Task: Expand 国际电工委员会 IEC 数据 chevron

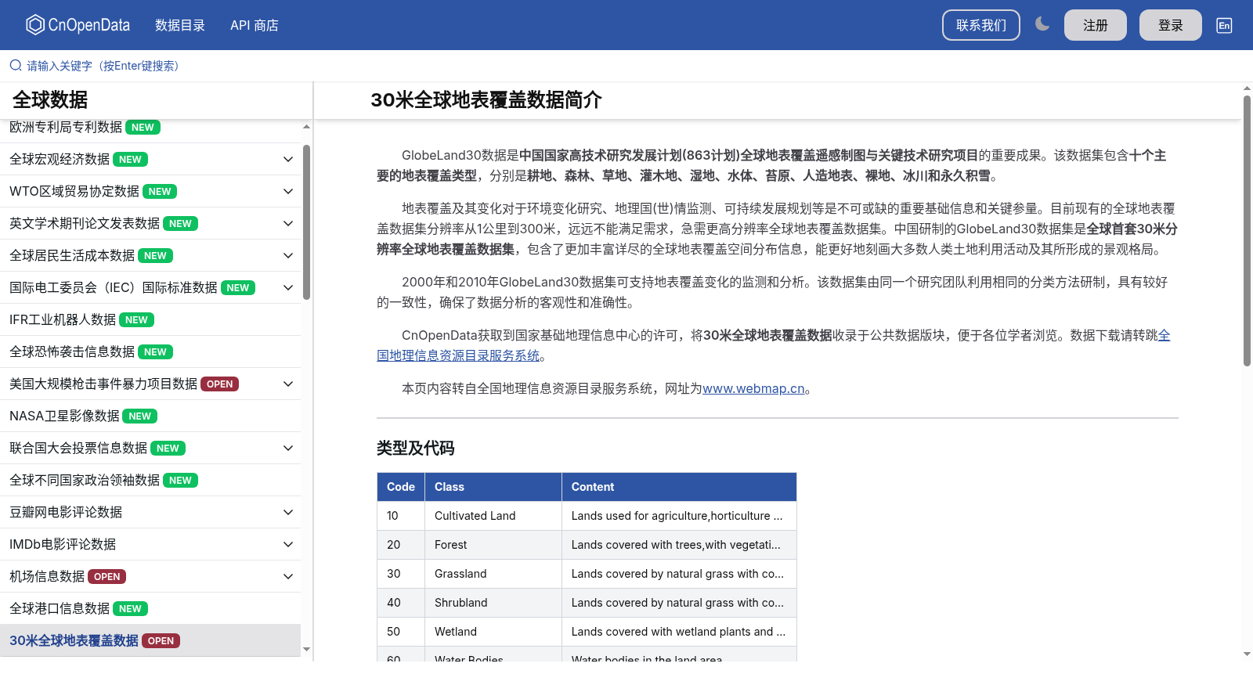Action: (288, 287)
